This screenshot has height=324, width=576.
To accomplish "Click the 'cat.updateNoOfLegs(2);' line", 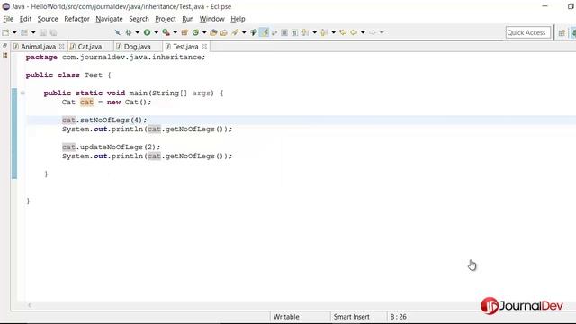I will point(112,147).
